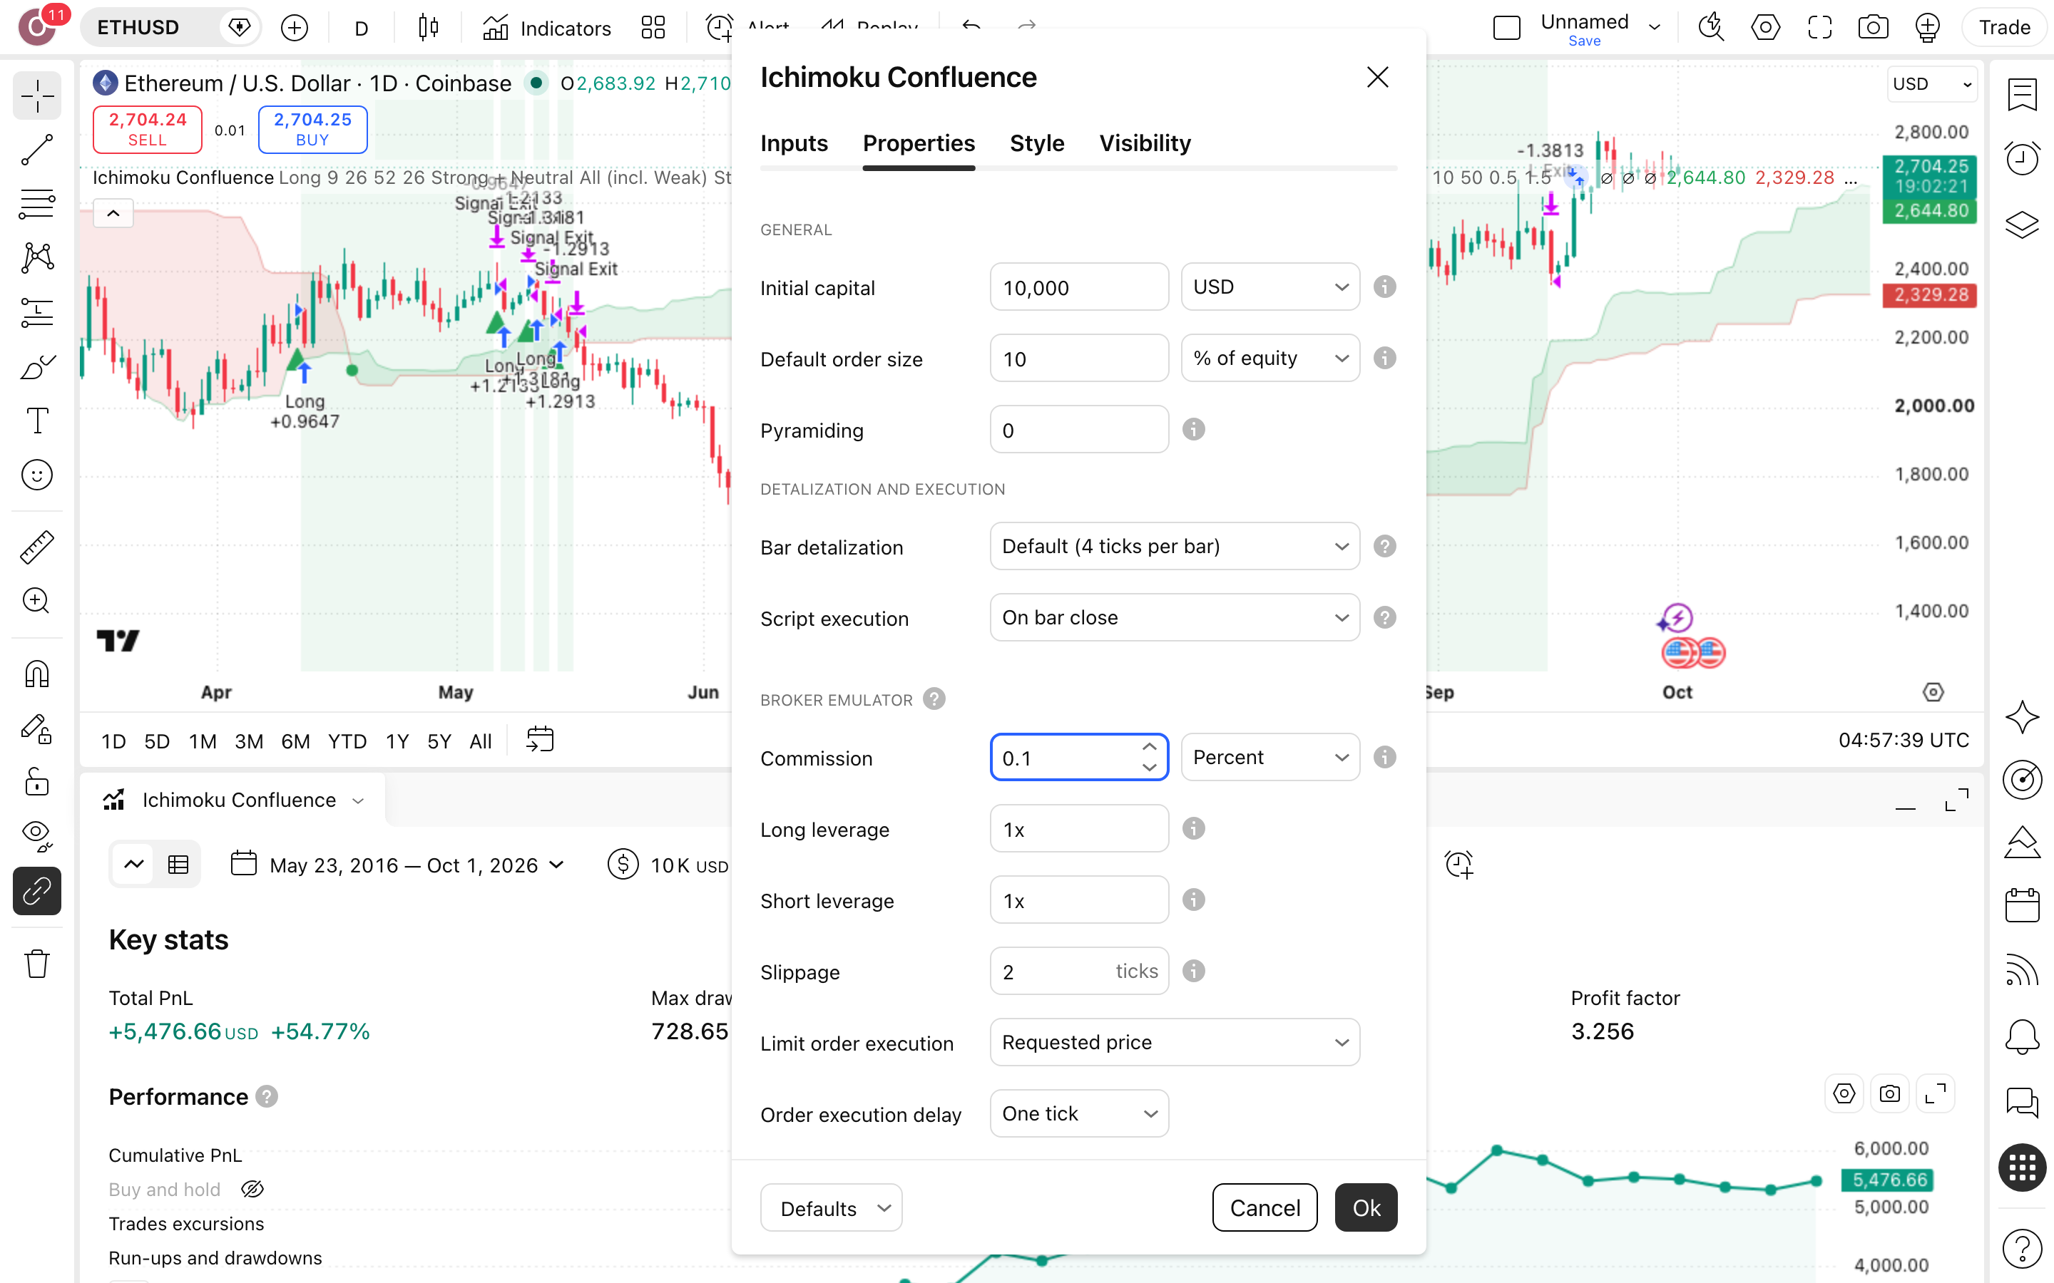Open the emoji sticker tool
The image size is (2054, 1283).
(36, 475)
